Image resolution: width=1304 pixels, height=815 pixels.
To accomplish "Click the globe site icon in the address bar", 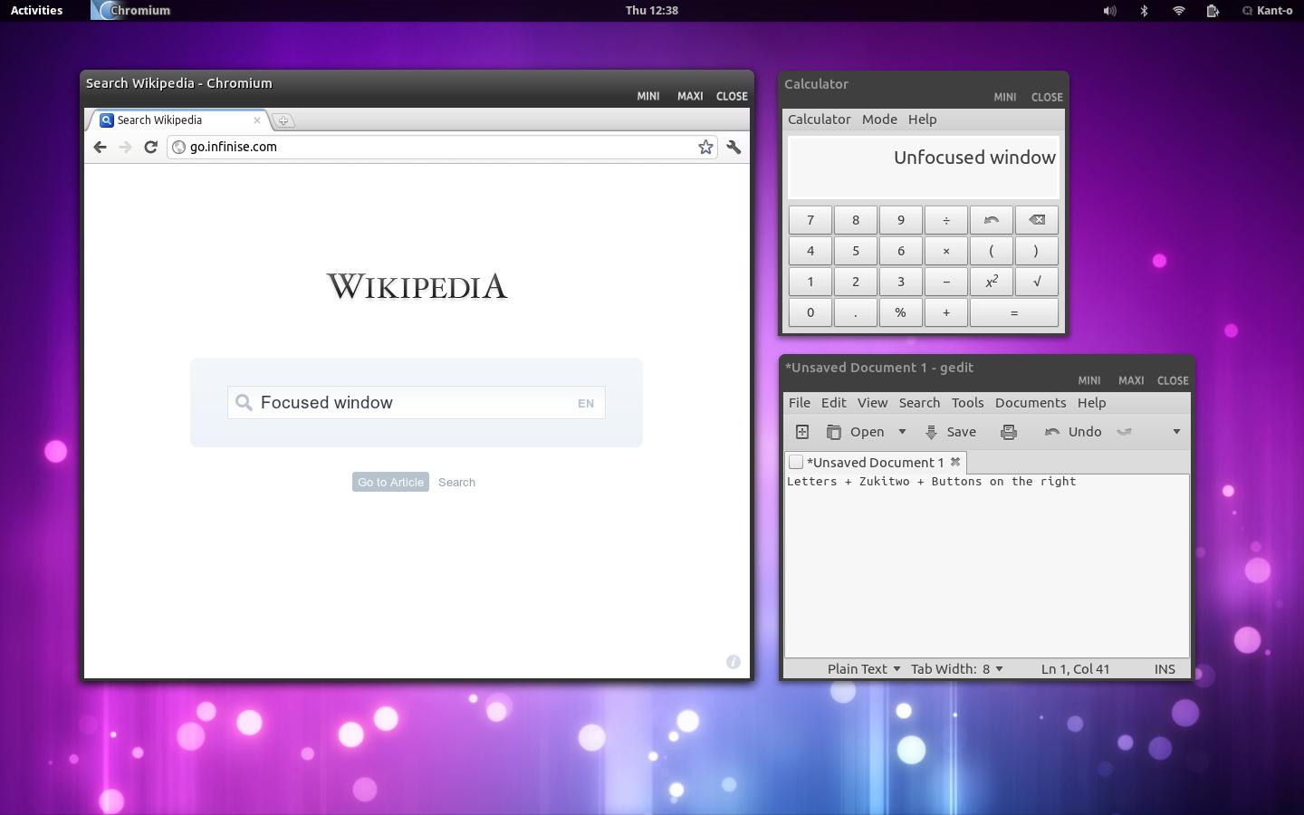I will 179,147.
